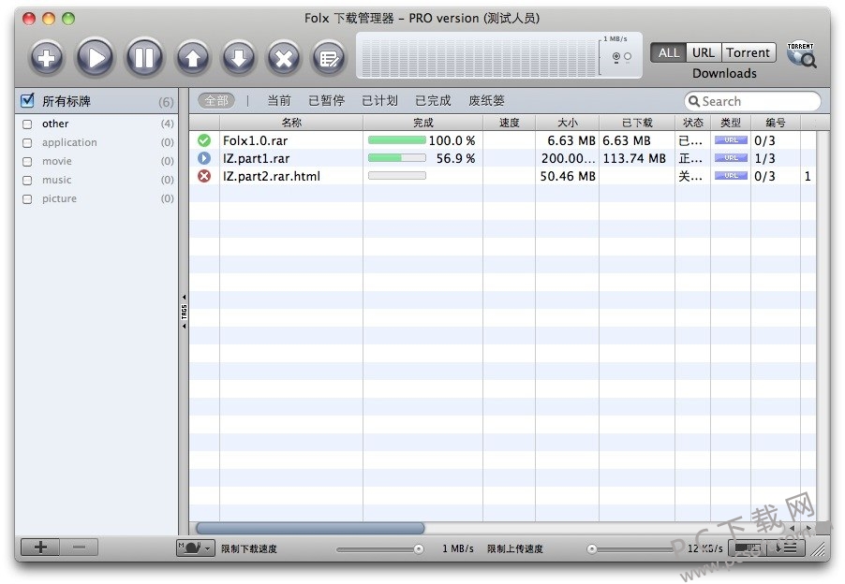Click the TAGS handle to collapse the sidebar
845x584 pixels.
184,312
